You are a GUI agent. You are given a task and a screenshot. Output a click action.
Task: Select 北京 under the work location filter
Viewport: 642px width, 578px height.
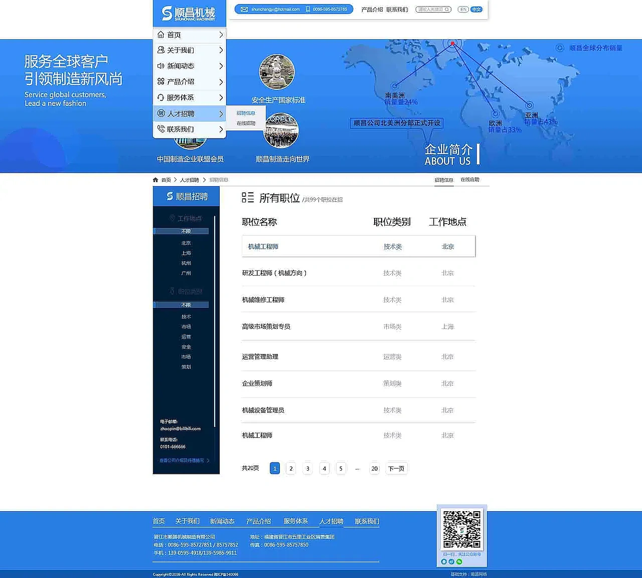pyautogui.click(x=186, y=243)
